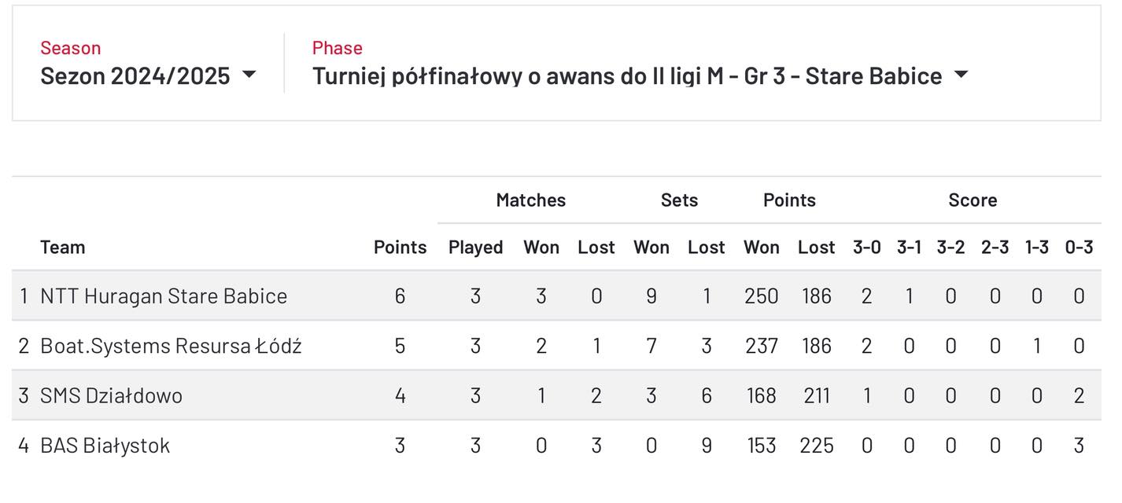Click the Phase label

(338, 48)
